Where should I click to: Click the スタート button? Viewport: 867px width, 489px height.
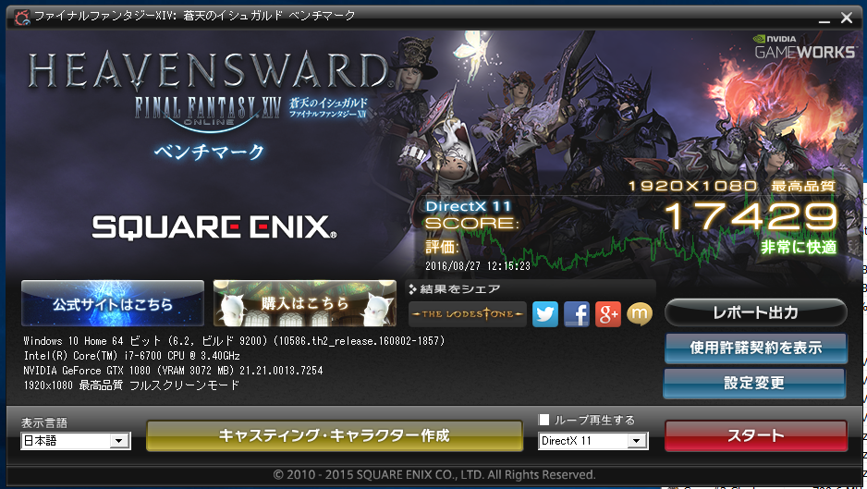click(755, 436)
